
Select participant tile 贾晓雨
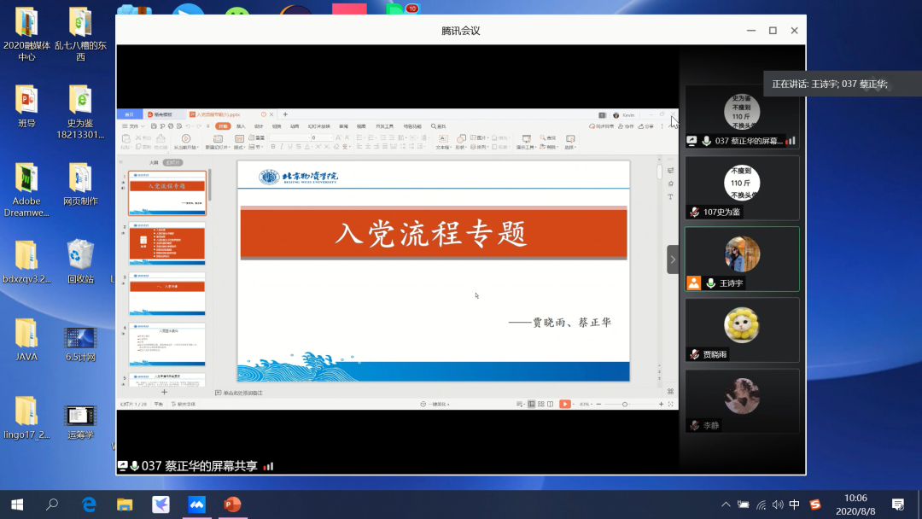[742, 329]
